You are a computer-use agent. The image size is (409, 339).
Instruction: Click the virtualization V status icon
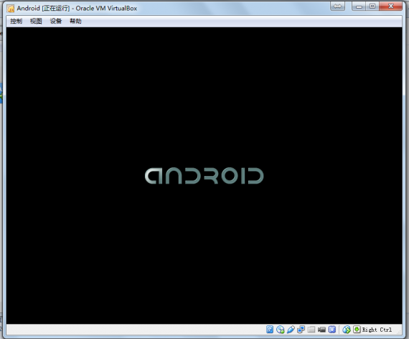332,330
